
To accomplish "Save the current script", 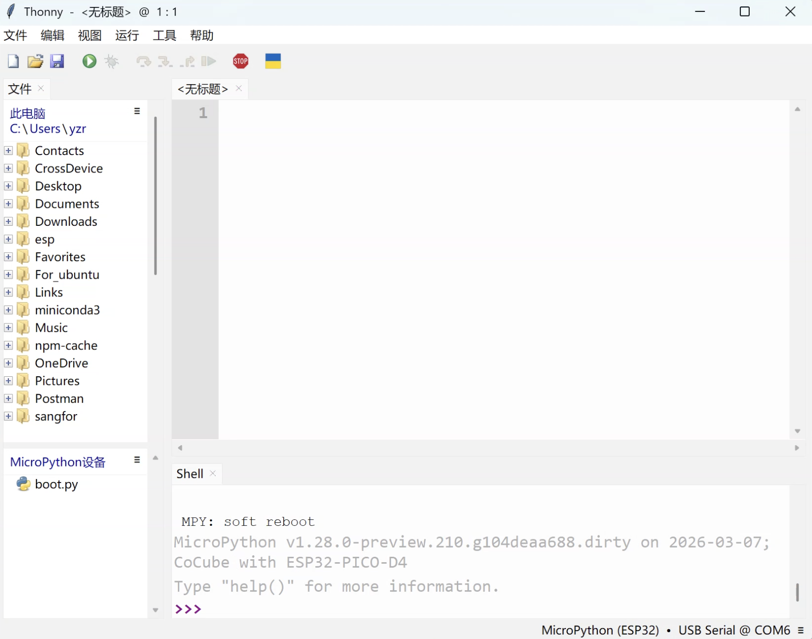I will pyautogui.click(x=57, y=61).
